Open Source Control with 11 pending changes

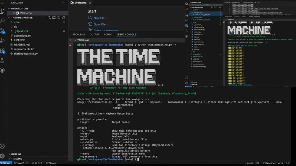(x=2, y=31)
